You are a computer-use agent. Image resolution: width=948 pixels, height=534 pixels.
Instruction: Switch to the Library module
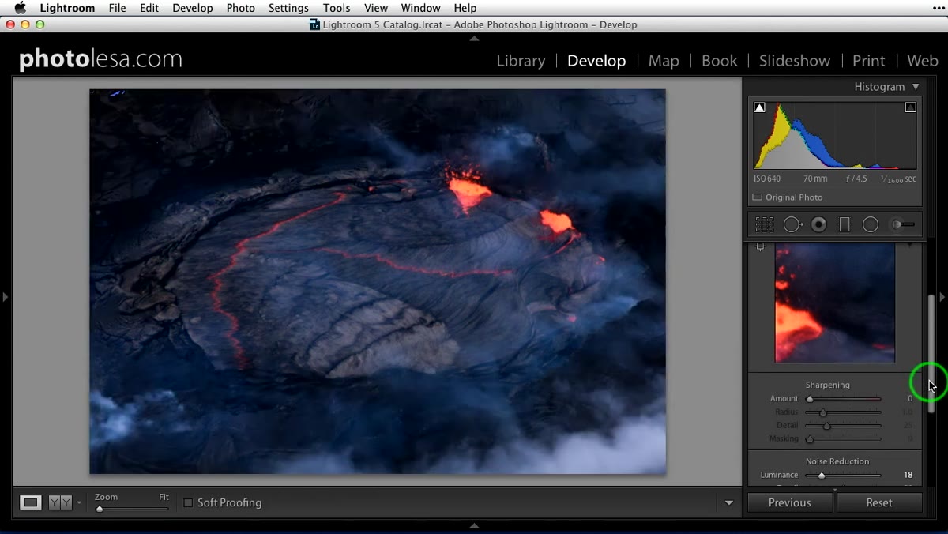pyautogui.click(x=521, y=61)
